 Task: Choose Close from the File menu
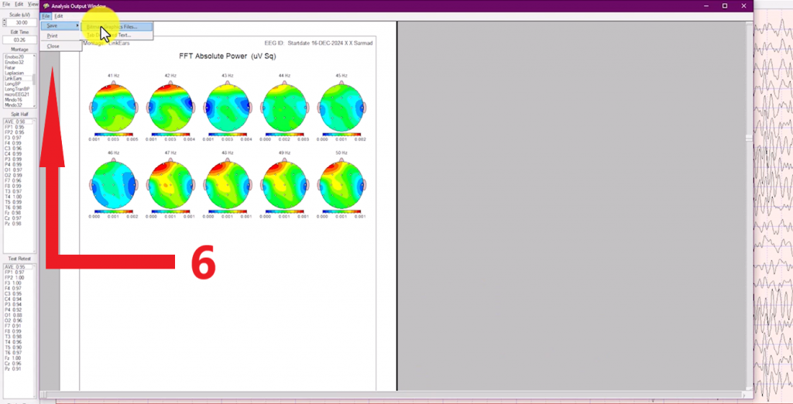pos(53,46)
